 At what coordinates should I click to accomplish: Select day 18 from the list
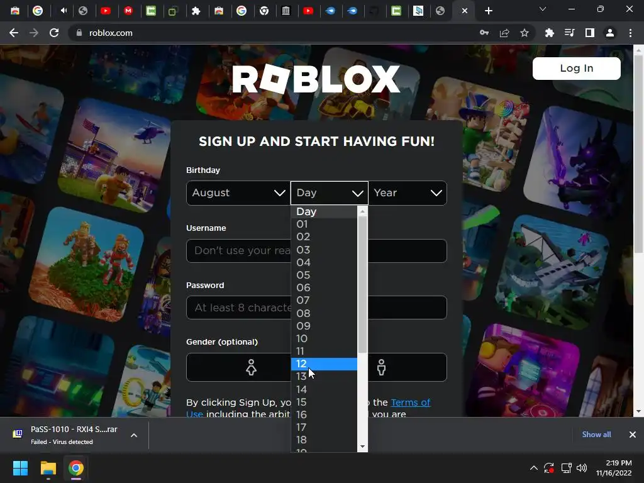click(x=324, y=440)
